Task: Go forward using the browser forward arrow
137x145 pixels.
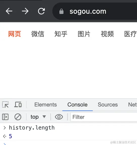Action: [25, 11]
